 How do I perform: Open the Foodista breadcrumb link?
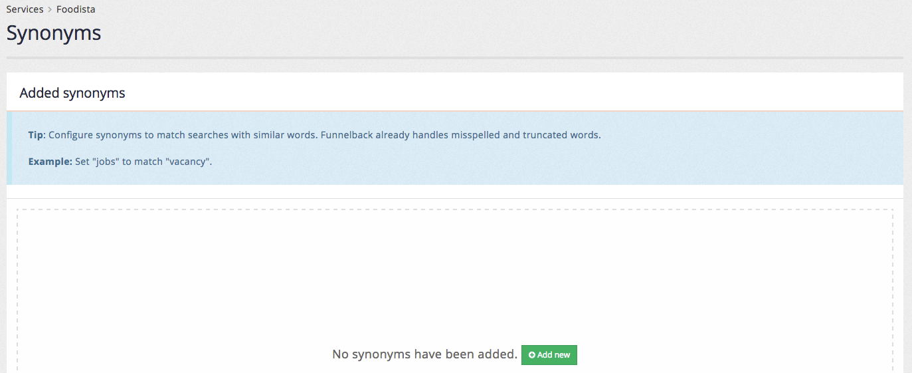(x=76, y=9)
